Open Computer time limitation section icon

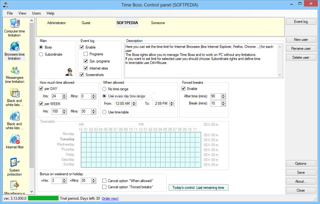(x=15, y=23)
